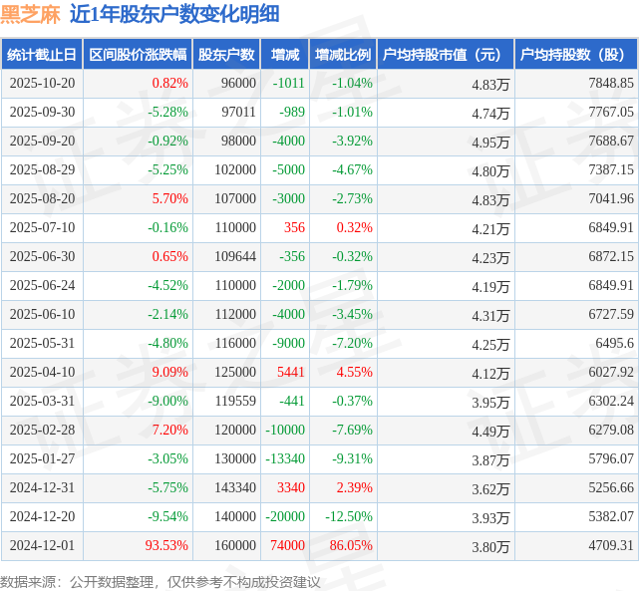The height and width of the screenshot is (591, 639).
Task: Click the price change value 93.53%
Action: 166,546
